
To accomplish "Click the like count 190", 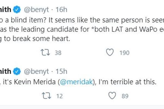I will click(124, 53).
